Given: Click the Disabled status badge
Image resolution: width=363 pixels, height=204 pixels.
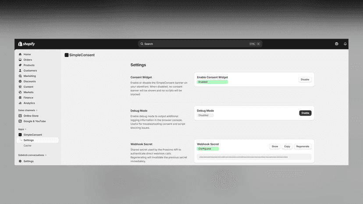Looking at the screenshot, I should click(x=205, y=115).
